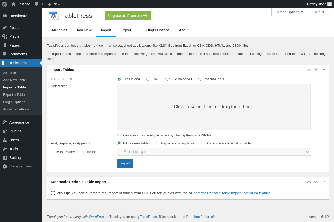Choose Add as new table option
The image size is (334, 222).
[x=119, y=143]
